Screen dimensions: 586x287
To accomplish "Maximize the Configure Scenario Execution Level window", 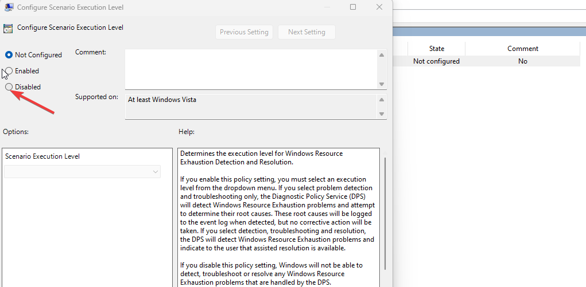I will coord(353,7).
